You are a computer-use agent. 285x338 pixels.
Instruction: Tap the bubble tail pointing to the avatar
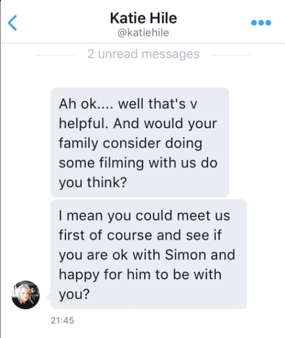(x=48, y=298)
